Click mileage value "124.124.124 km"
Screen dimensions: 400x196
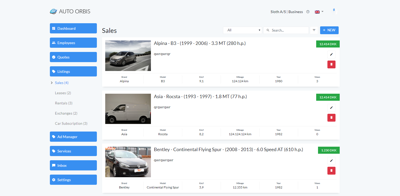point(240,134)
